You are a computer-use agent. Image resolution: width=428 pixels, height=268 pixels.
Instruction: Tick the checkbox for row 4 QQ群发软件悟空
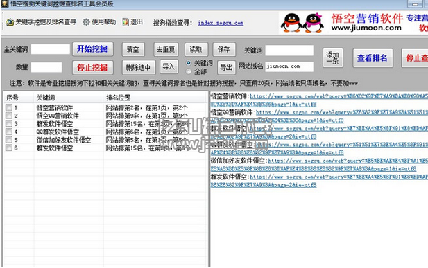9,132
